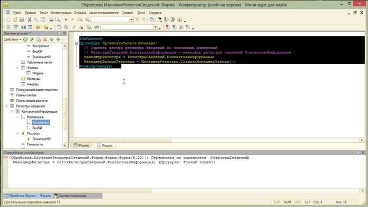Click code editor horizontal scroll right arrow
This screenshot has height=207, width=368.
[362, 140]
